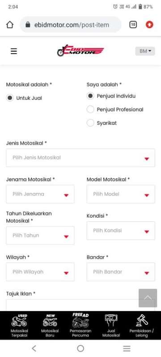Viewport: 161px width, 357px height.
Task: Tap the Ebid Motor logo
Action: click(x=80, y=50)
